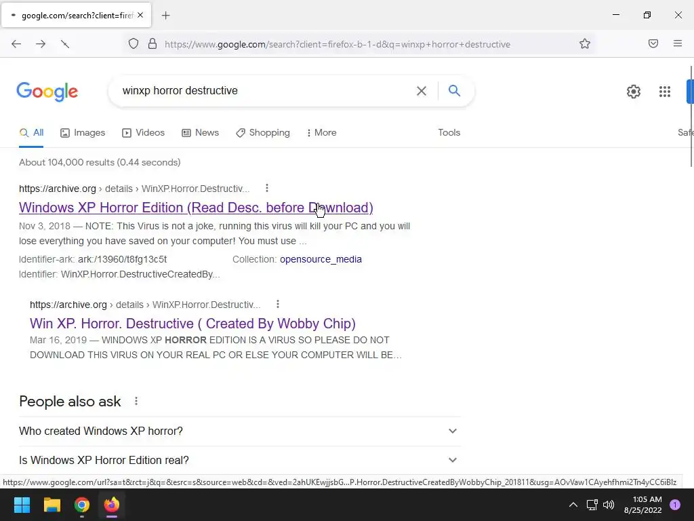Show hidden system tray icons
This screenshot has width=694, height=521.
coord(573,505)
